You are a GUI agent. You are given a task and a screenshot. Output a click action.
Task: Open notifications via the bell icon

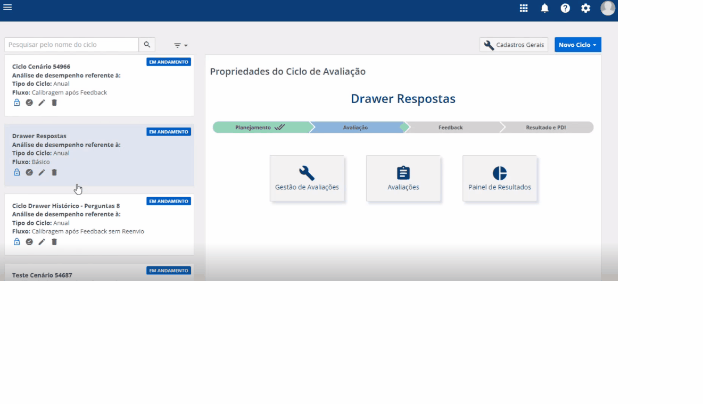[x=544, y=8]
